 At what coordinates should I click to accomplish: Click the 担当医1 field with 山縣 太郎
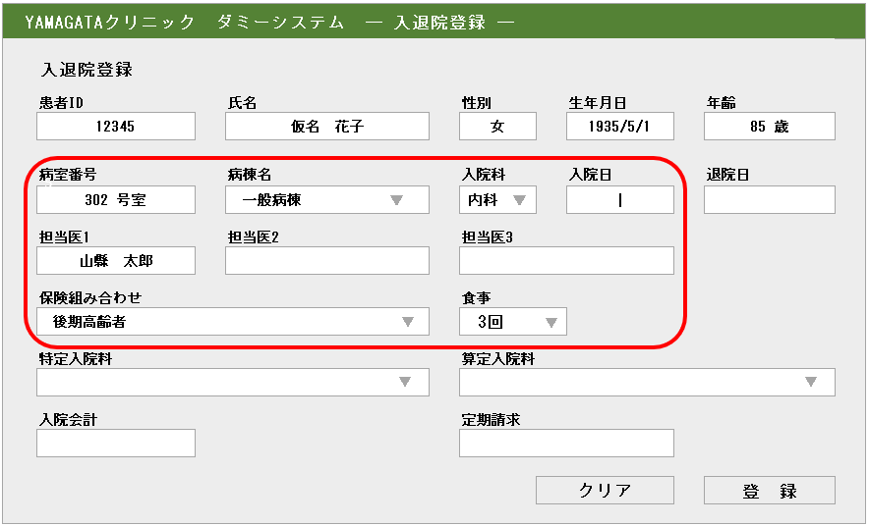point(116,261)
